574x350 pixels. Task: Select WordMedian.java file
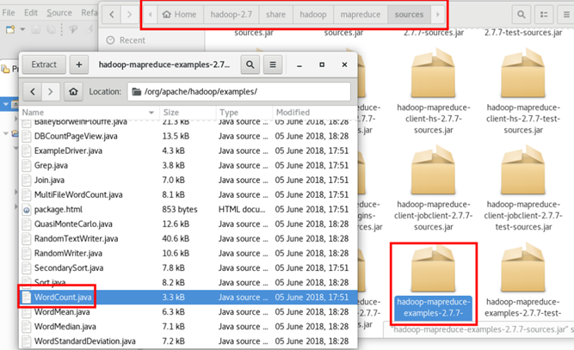188,326
